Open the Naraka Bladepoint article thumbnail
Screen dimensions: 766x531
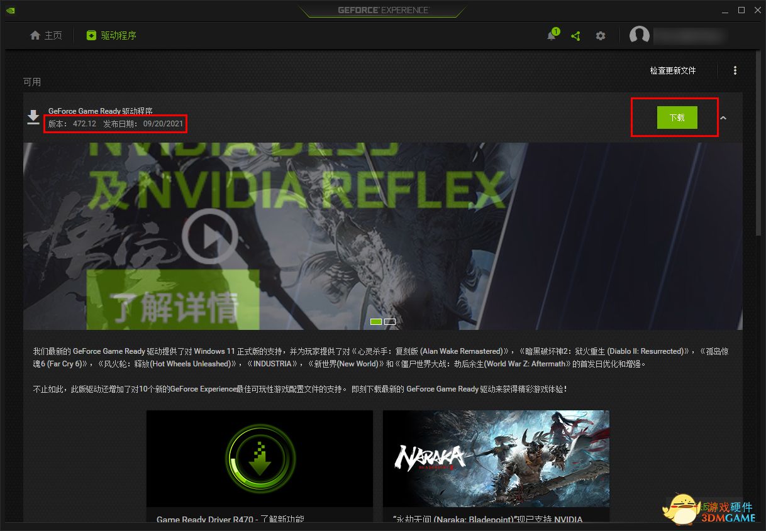[x=496, y=459]
